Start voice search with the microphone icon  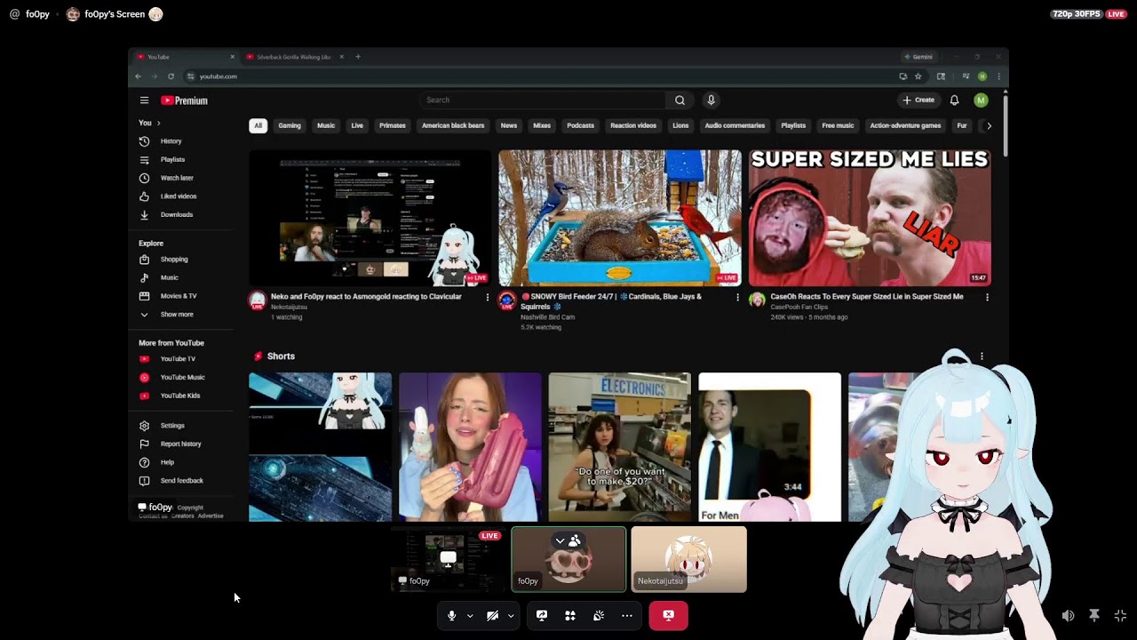coord(711,100)
